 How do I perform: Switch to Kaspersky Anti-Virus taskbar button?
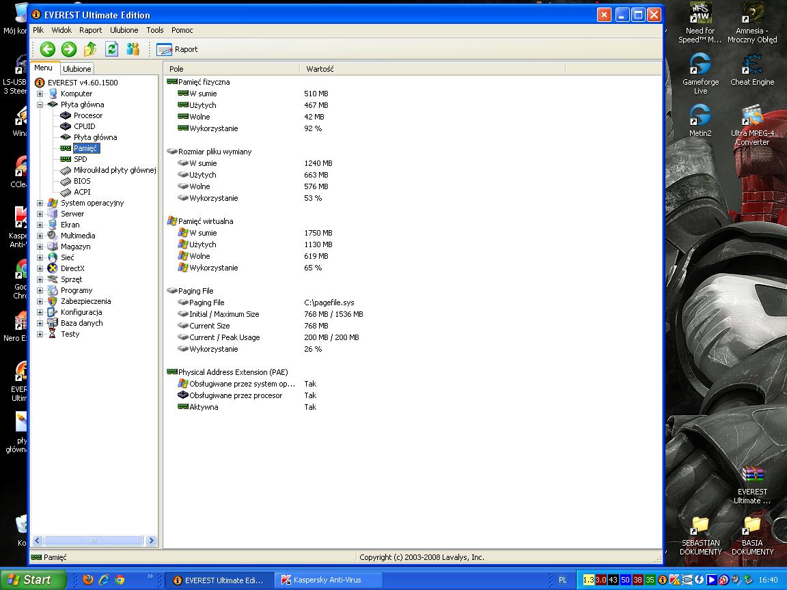tap(328, 580)
